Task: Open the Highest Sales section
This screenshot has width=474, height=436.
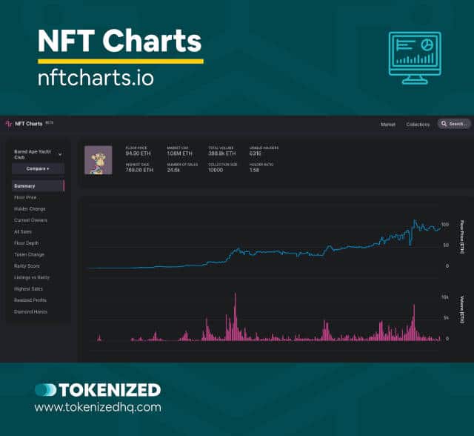Action: [28, 288]
